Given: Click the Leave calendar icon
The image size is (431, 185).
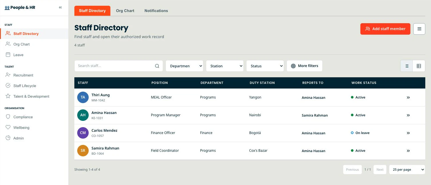Looking at the screenshot, I should (8, 55).
